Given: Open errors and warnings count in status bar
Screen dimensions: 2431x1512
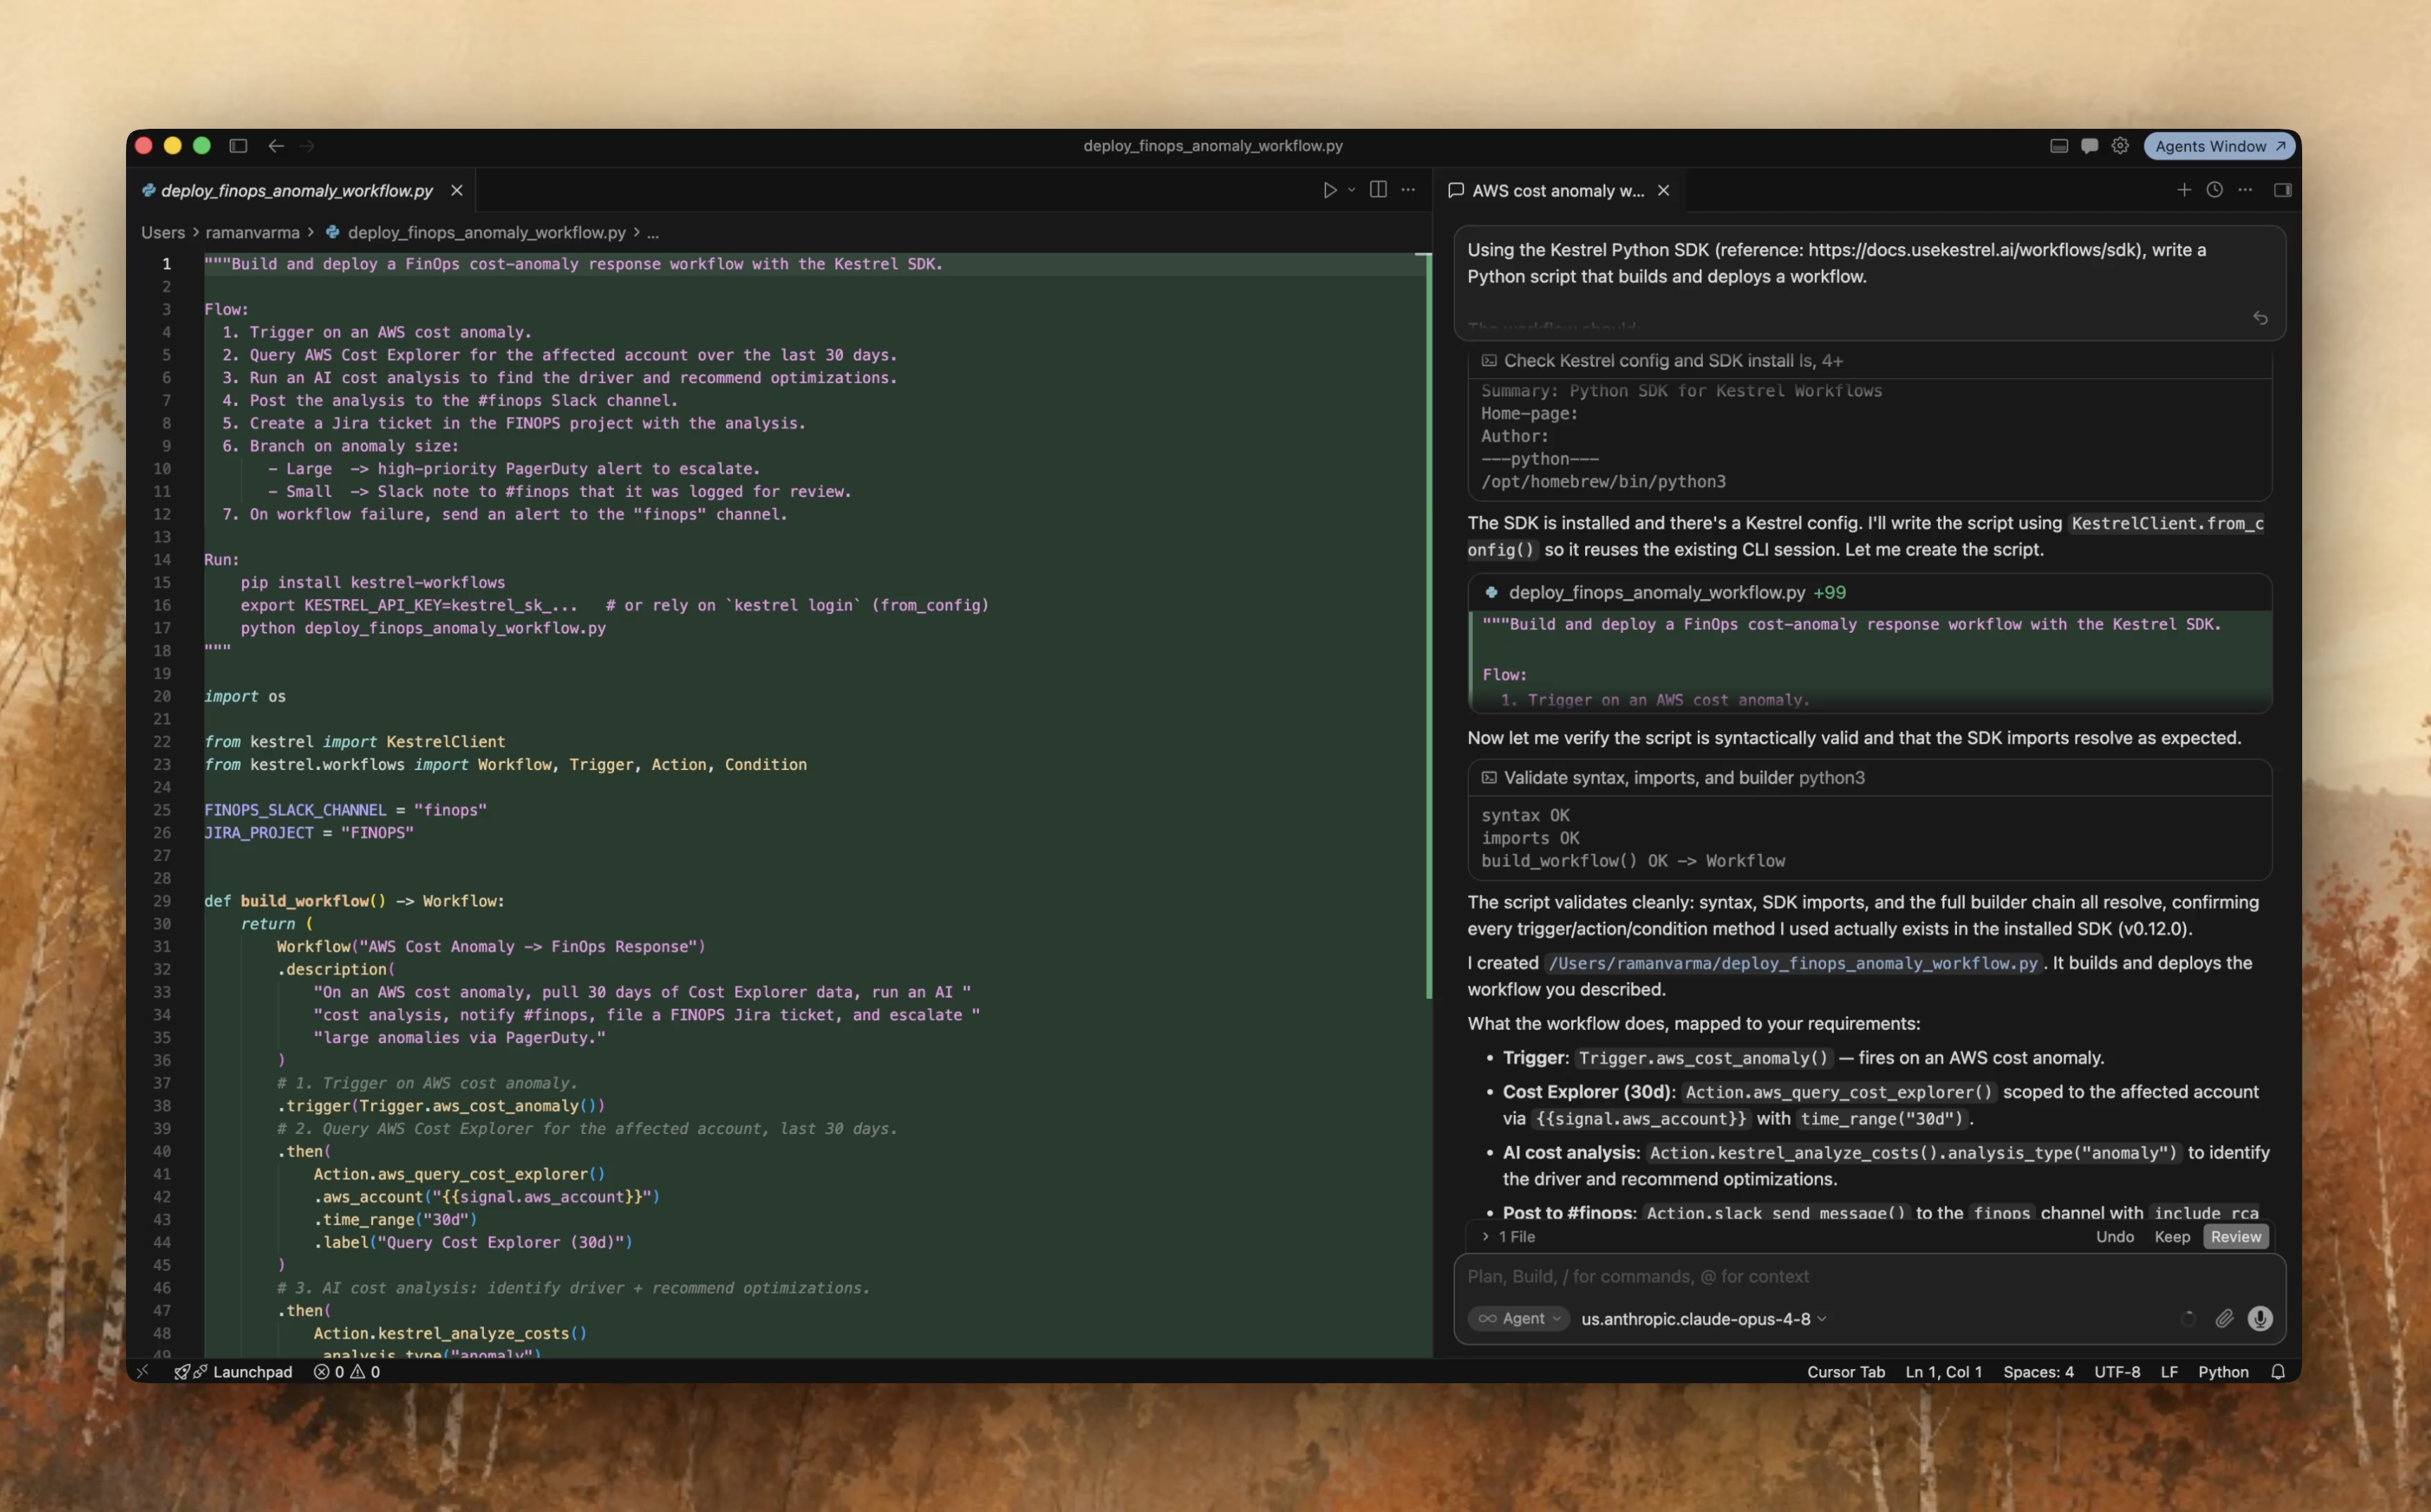Looking at the screenshot, I should 347,1372.
